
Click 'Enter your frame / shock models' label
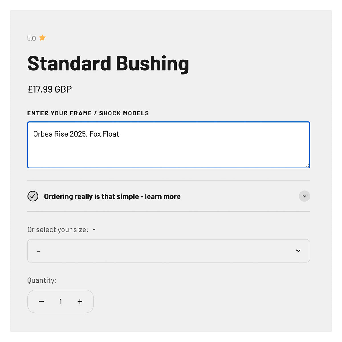click(88, 113)
